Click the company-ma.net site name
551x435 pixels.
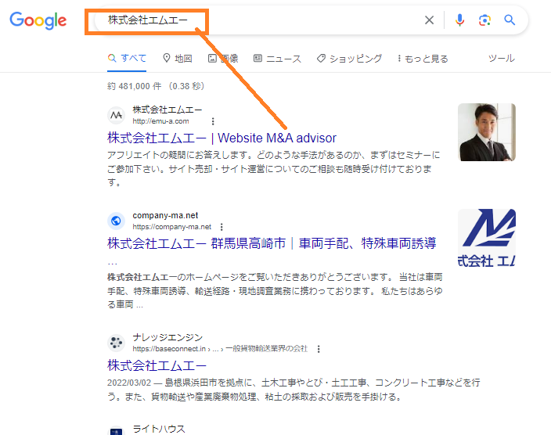point(165,215)
